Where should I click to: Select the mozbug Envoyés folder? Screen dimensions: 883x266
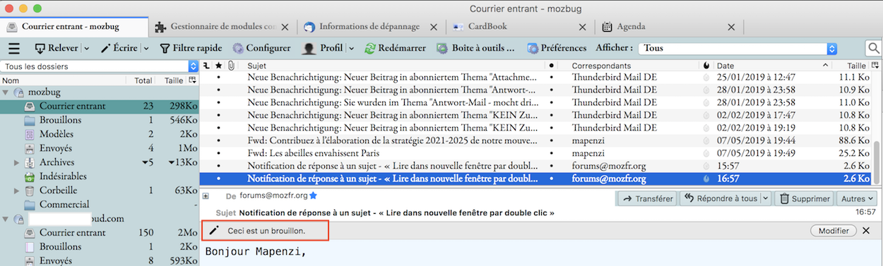coord(100,148)
